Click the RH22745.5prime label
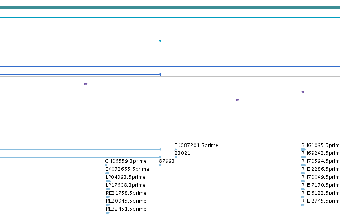The image size is (340, 215). 320,201
